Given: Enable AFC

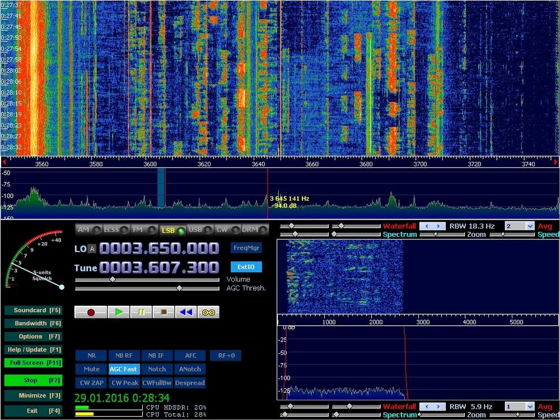Looking at the screenshot, I should click(190, 356).
